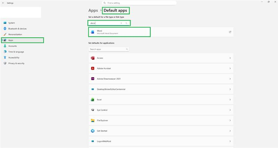The image size is (278, 148).
Task: Open Accounts category
Action: coord(22,46)
